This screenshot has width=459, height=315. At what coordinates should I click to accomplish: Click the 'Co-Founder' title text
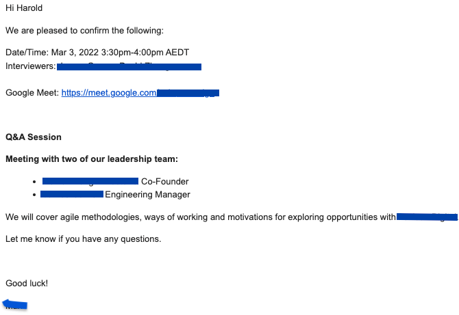[165, 182]
